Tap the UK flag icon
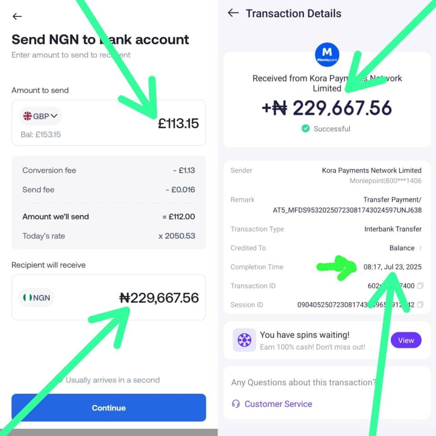 (27, 116)
